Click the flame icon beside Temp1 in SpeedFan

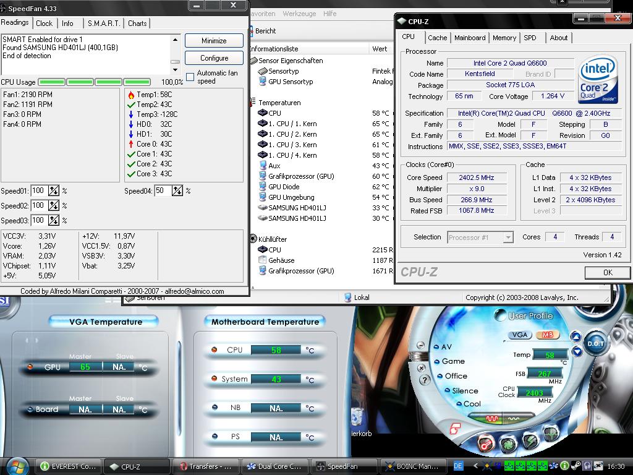131,95
